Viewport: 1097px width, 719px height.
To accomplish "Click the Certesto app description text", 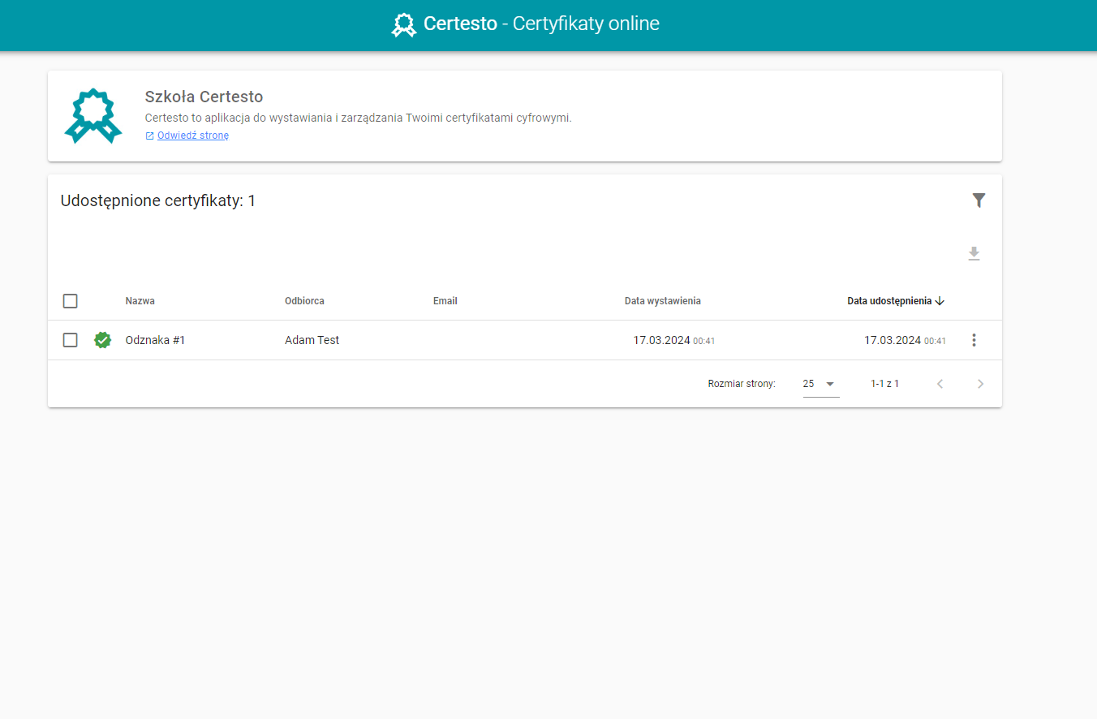I will pyautogui.click(x=359, y=118).
